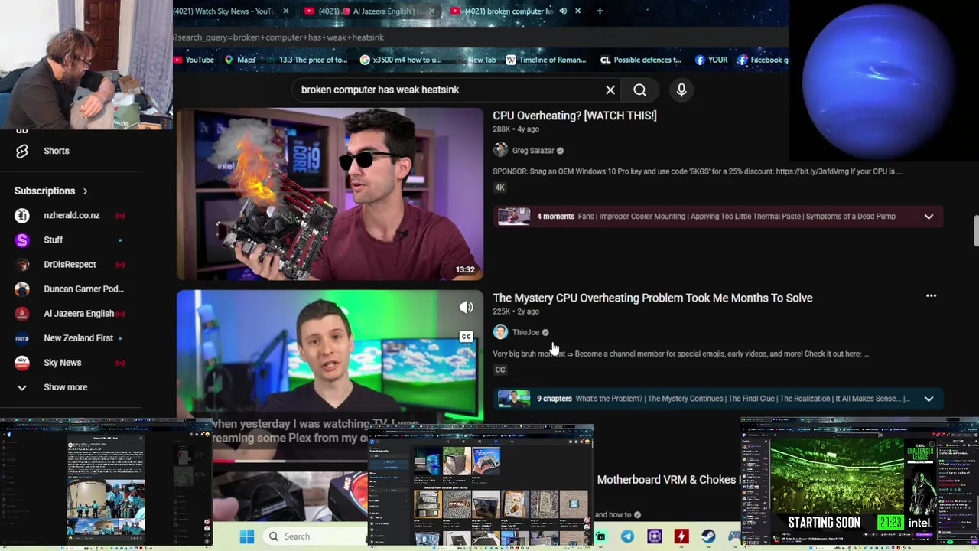This screenshot has width=979, height=551.
Task: Open YouTube bookmark
Action: tap(194, 60)
